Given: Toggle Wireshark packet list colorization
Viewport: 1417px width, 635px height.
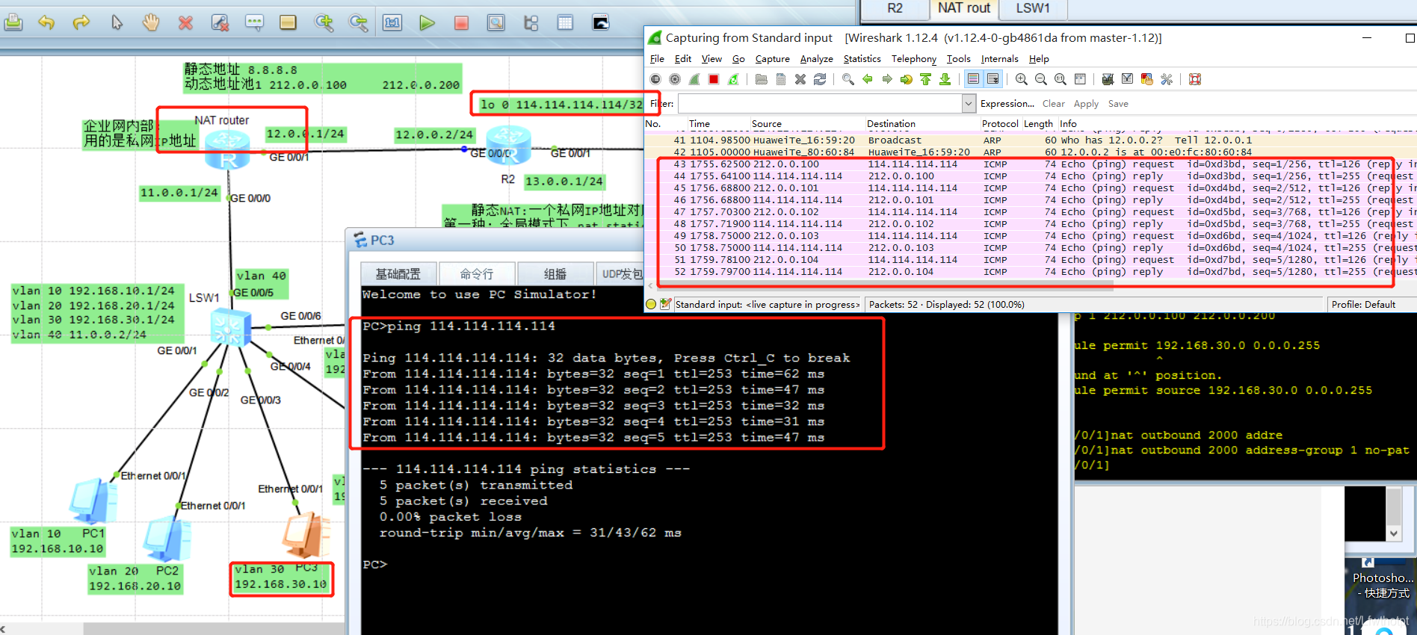Looking at the screenshot, I should click(x=973, y=79).
